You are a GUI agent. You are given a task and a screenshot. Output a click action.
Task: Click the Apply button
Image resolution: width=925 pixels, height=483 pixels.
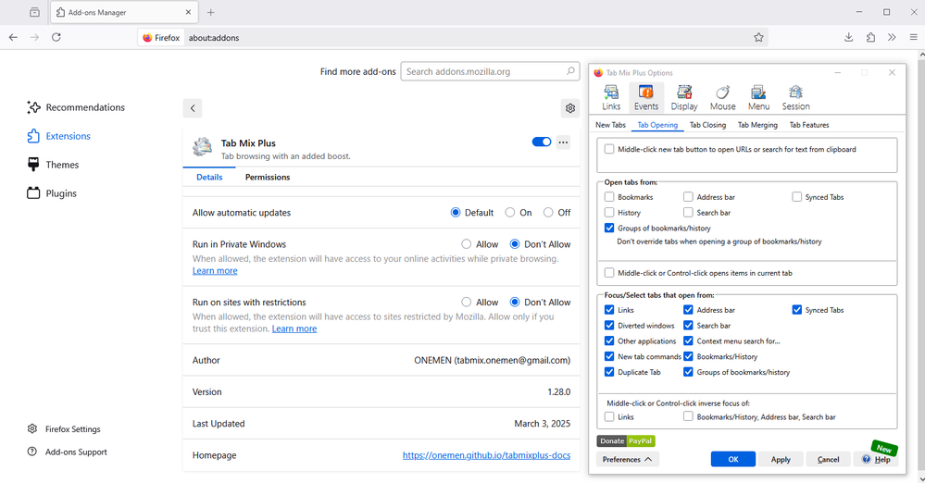click(x=781, y=460)
